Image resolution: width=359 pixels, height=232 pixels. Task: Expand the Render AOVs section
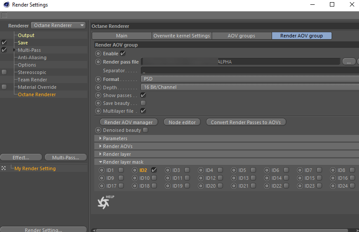point(100,146)
